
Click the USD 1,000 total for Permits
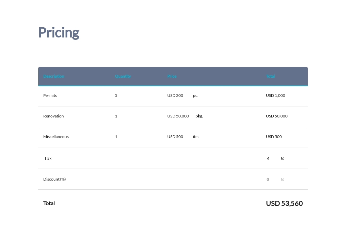point(275,95)
